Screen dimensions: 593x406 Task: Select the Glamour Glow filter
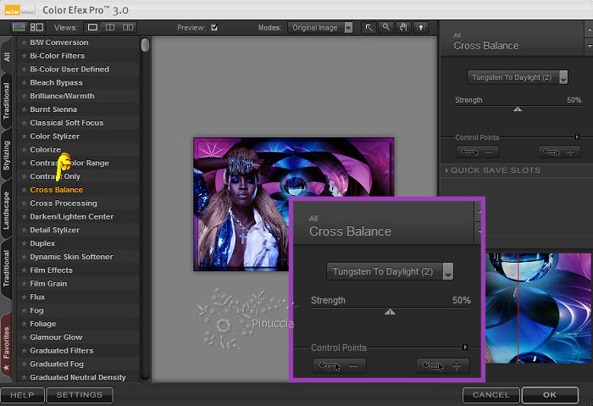(x=56, y=337)
